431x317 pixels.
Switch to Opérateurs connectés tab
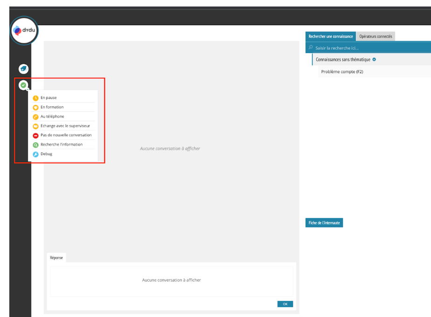point(375,36)
